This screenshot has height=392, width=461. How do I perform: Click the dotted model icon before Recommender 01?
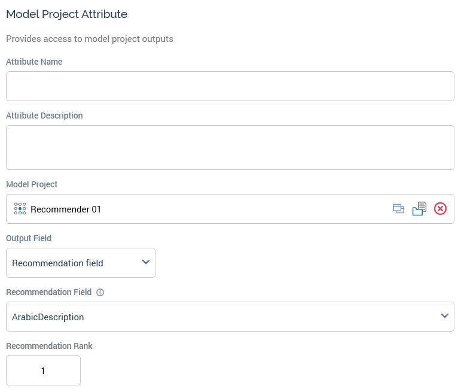tap(20, 209)
